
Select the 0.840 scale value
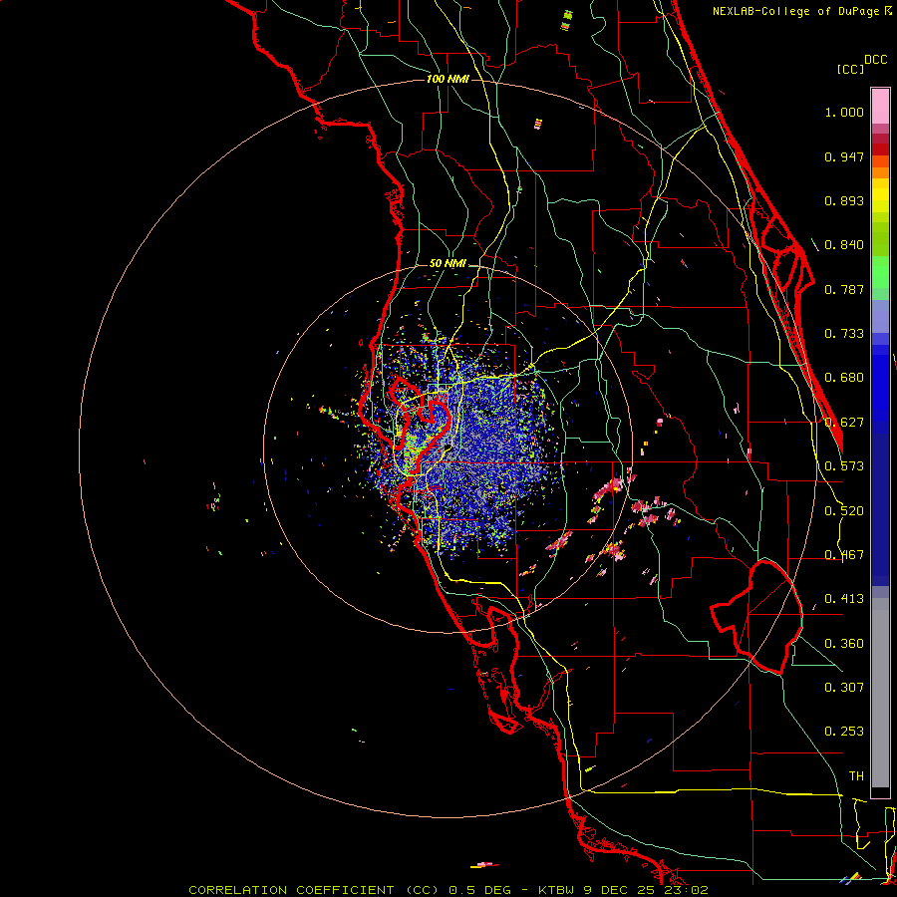(844, 245)
